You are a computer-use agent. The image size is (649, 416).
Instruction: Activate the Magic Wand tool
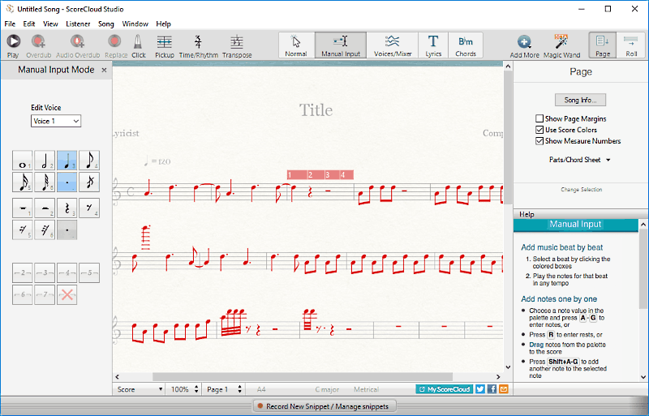pyautogui.click(x=561, y=45)
